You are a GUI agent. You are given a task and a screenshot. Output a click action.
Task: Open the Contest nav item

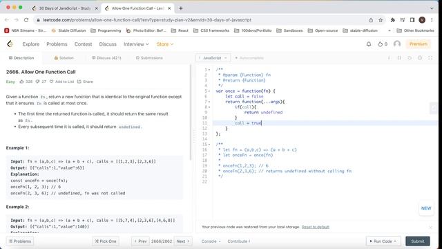83,44
